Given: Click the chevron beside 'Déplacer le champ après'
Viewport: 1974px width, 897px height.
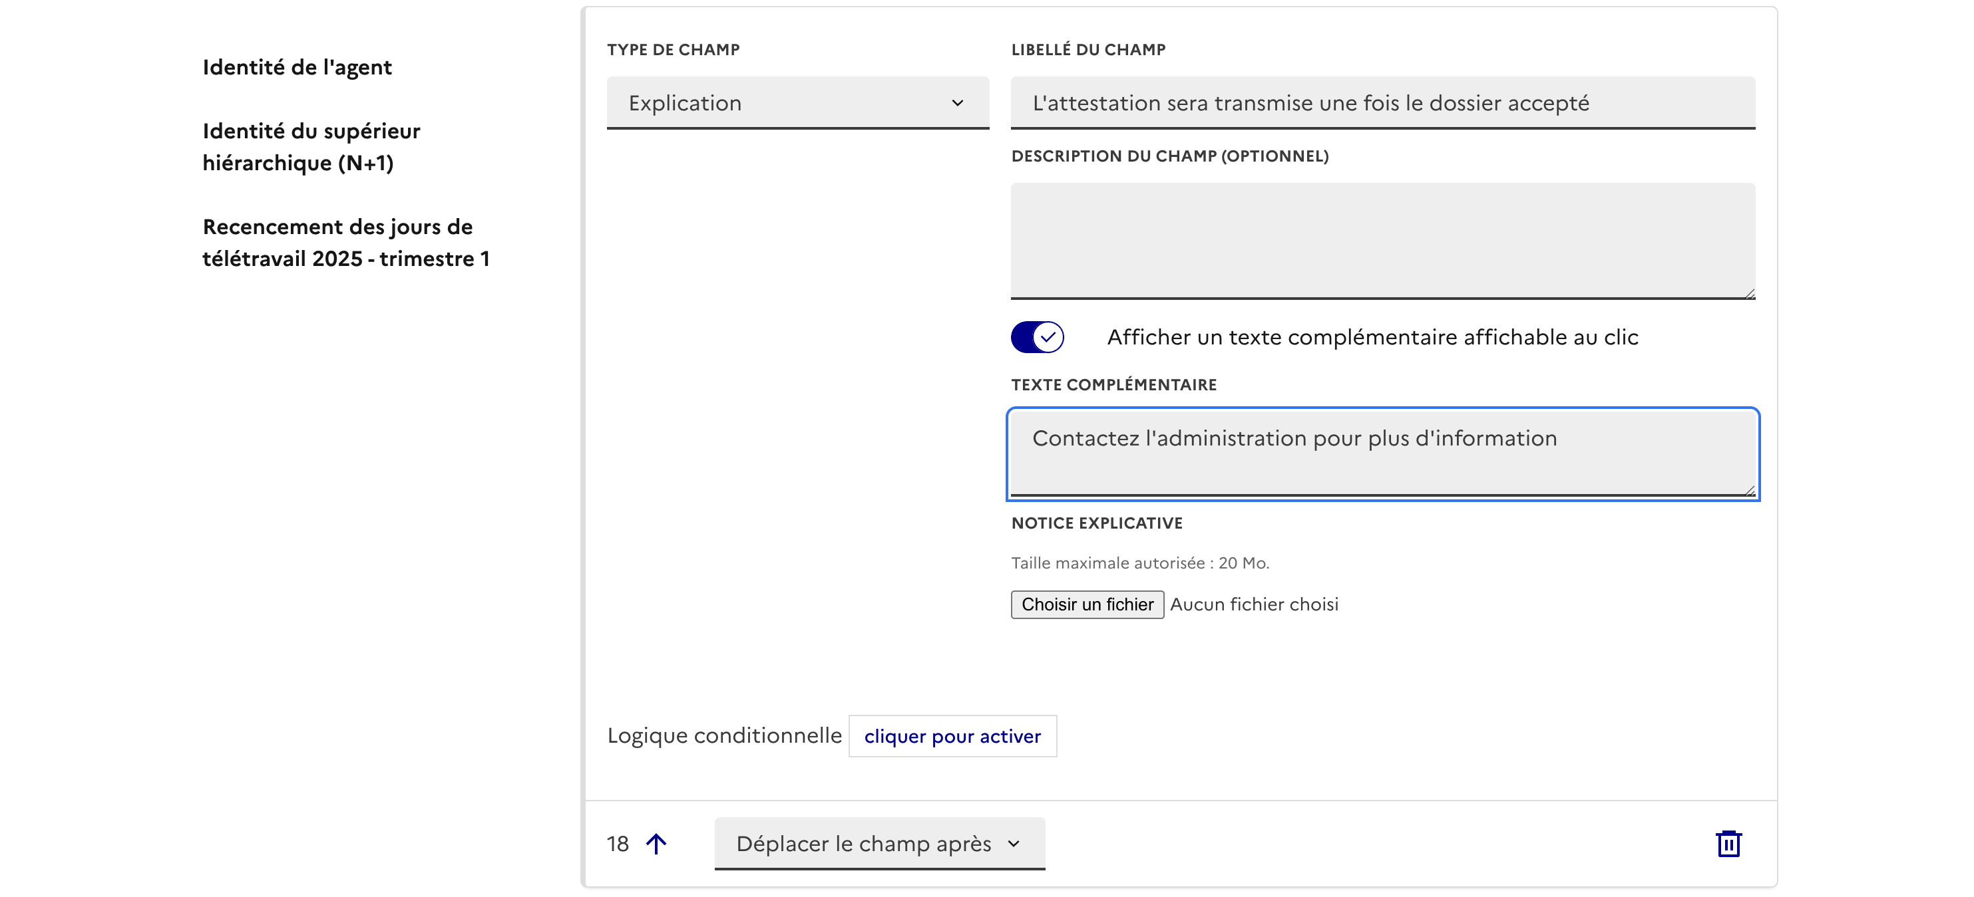Looking at the screenshot, I should 1014,843.
